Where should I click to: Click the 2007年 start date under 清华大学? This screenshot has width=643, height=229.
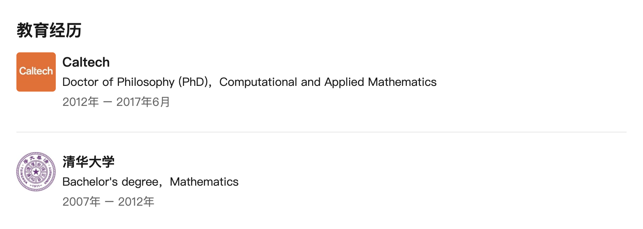pos(81,202)
